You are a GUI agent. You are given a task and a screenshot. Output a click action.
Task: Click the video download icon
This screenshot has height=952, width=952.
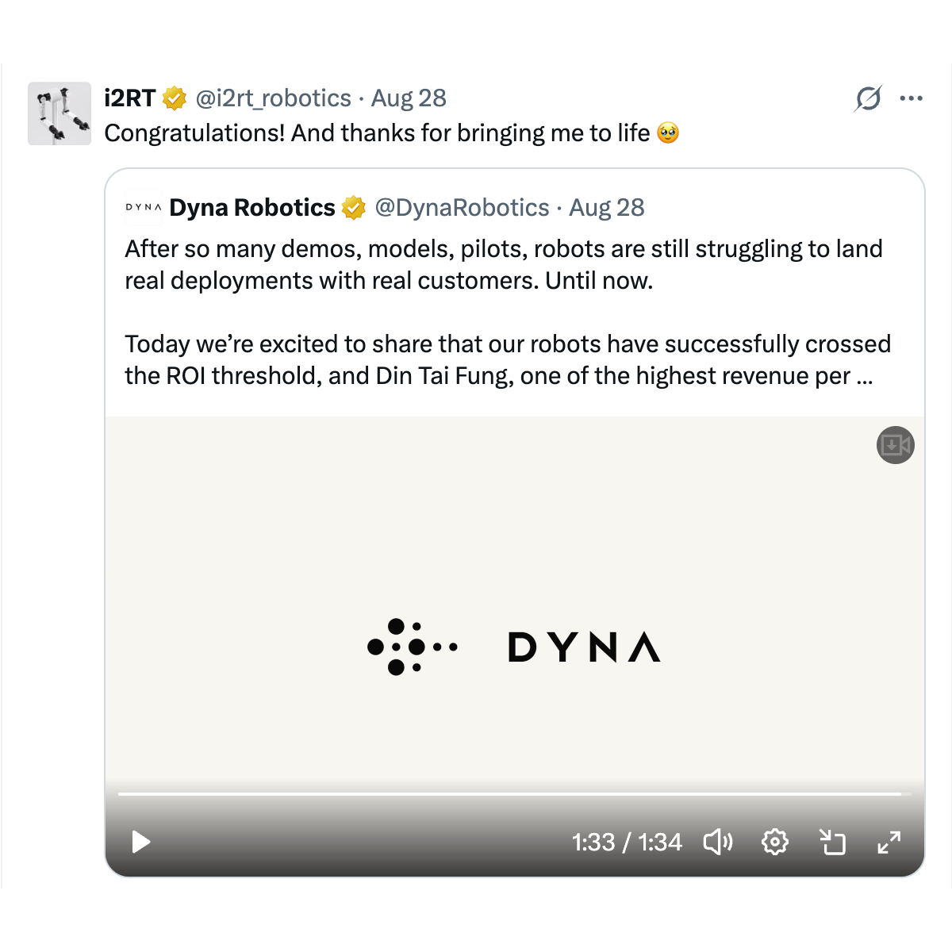pyautogui.click(x=896, y=445)
